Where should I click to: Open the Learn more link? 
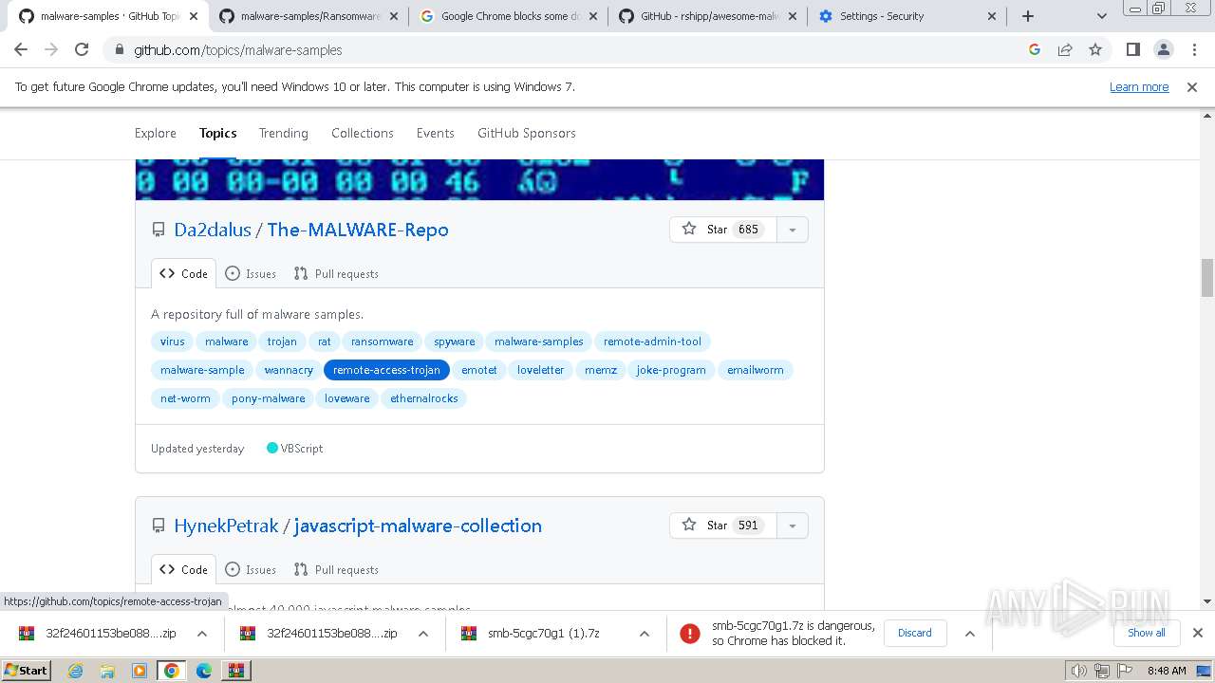tap(1139, 86)
